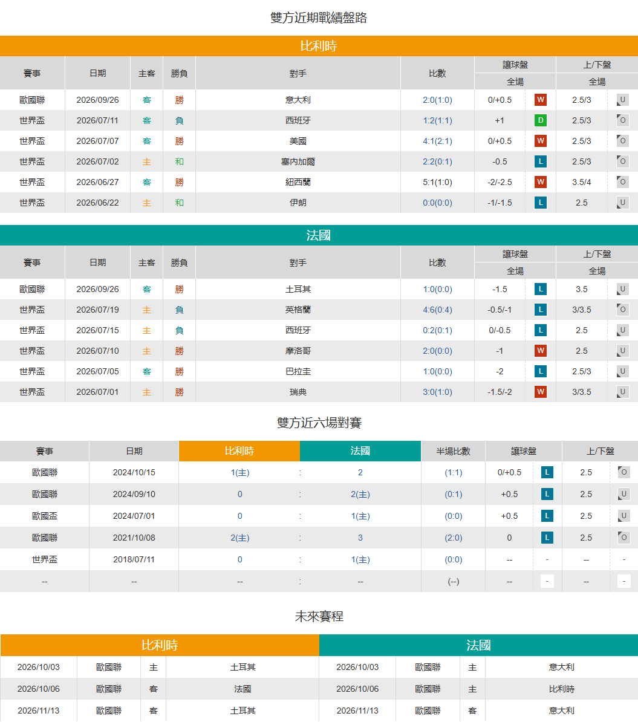Click the U over/under icon for Iran match

point(622,203)
